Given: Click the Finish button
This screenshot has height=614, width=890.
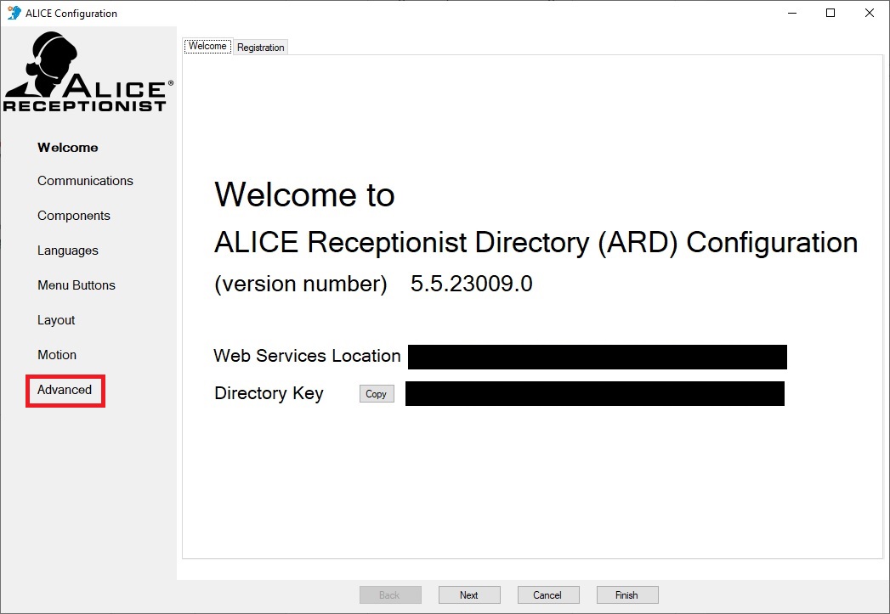Looking at the screenshot, I should (627, 594).
